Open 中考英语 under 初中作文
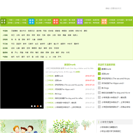This screenshot has height=133, width=133. pos(48,23)
